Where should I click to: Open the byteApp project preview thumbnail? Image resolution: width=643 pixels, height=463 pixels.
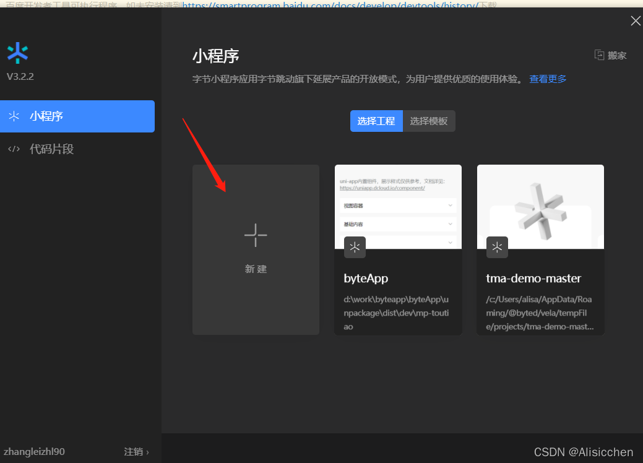click(398, 207)
